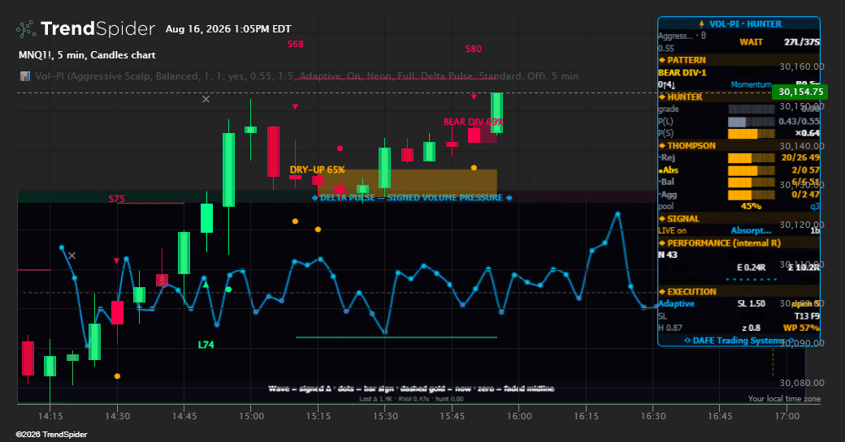
Task: Click the 30,080.00 price axis label
Action: [802, 383]
